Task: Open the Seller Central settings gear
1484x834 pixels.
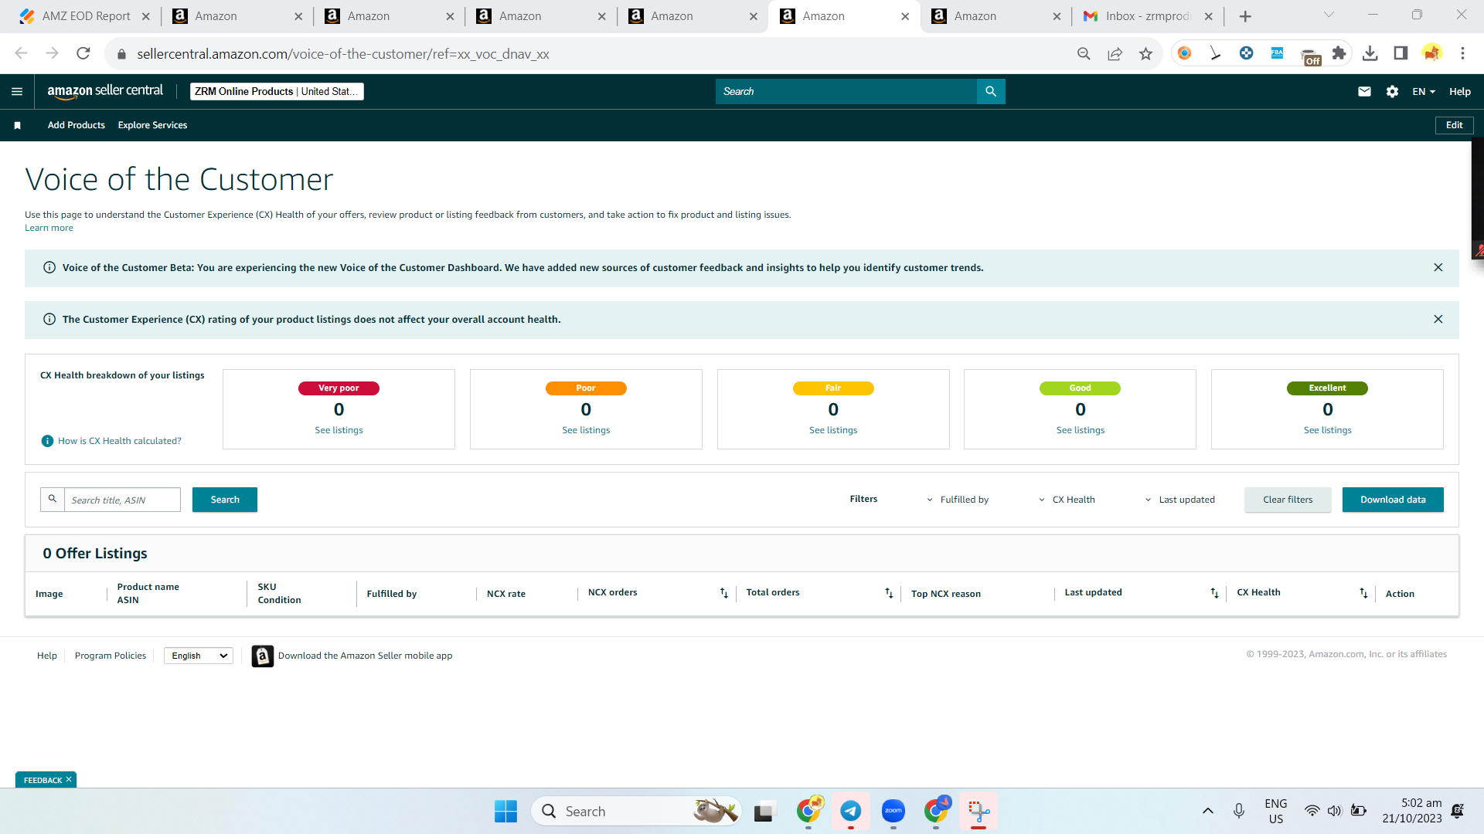Action: [1392, 91]
